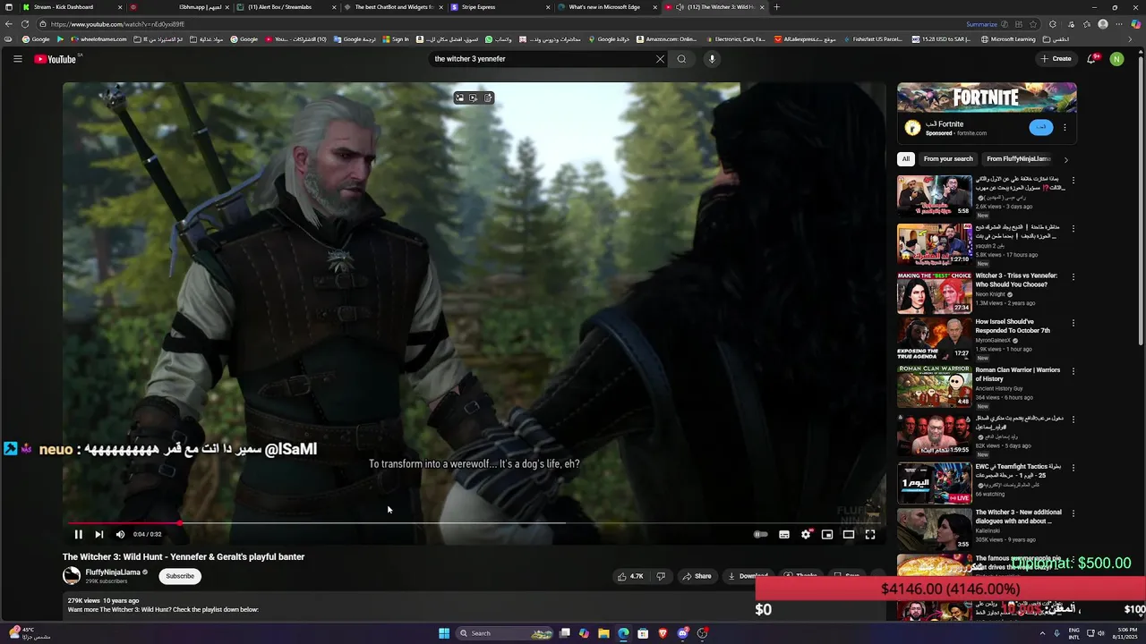Open options for 'Triss vs Yennefer' video
1146x644 pixels.
tap(1073, 277)
